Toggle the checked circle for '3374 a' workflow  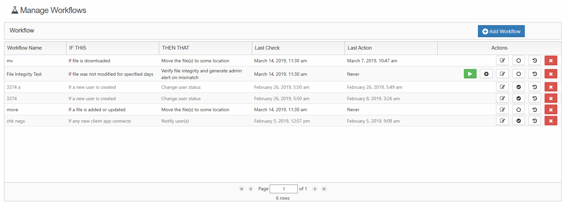pyautogui.click(x=518, y=87)
